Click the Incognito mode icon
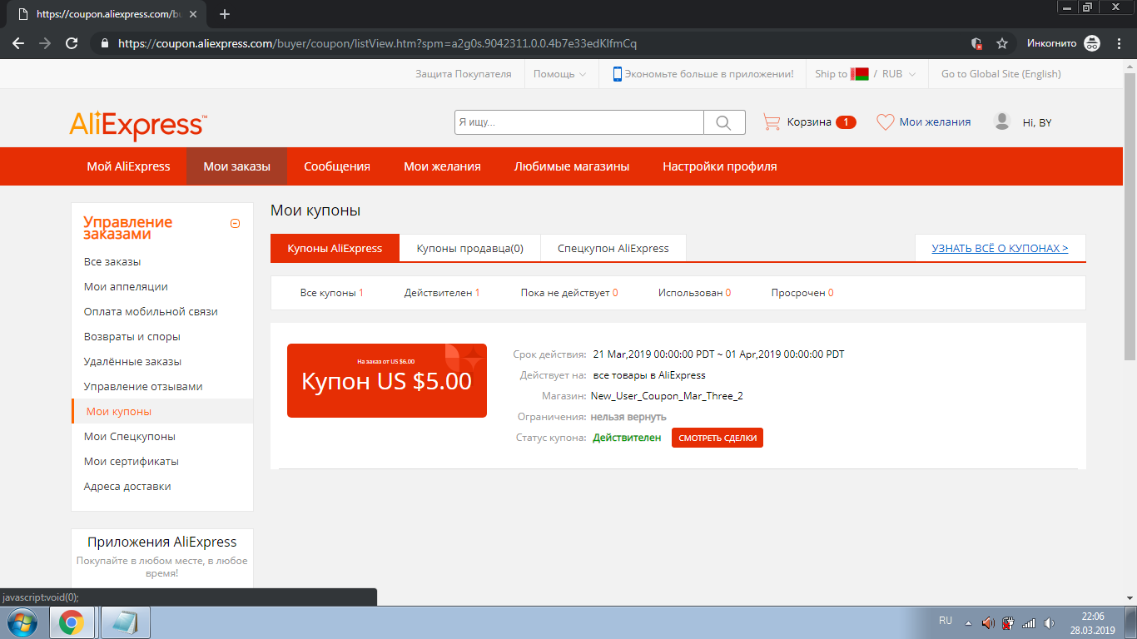 click(1092, 43)
